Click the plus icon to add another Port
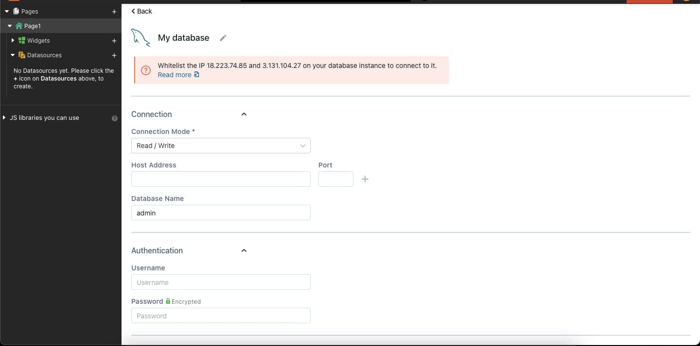 click(365, 179)
